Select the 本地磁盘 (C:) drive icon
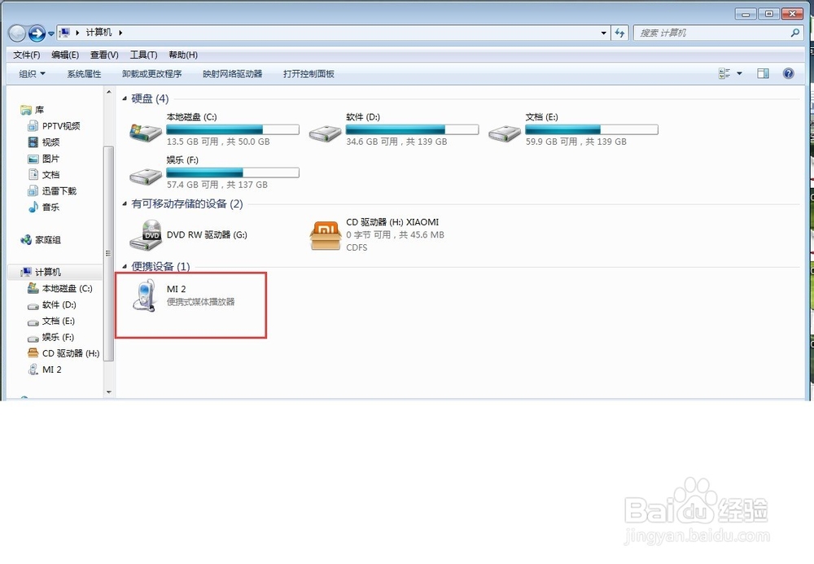Viewport: 814px width, 564px height. 146,133
